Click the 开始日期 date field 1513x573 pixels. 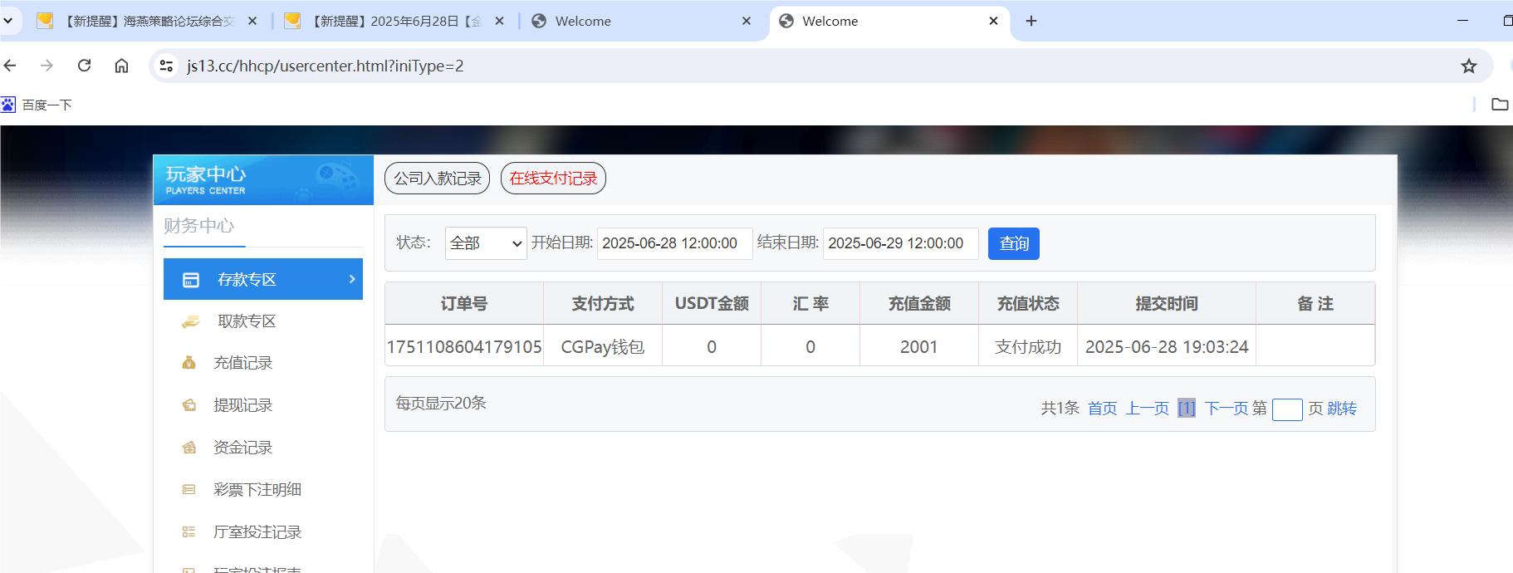tap(673, 243)
